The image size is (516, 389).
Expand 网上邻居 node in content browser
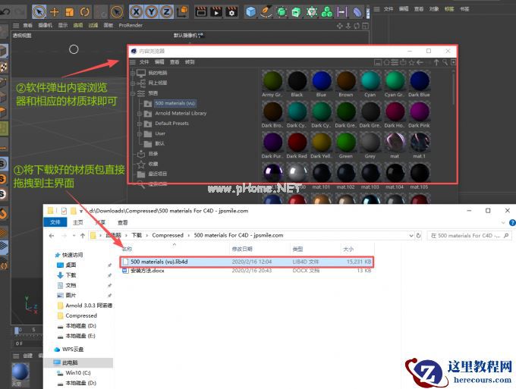(x=133, y=83)
